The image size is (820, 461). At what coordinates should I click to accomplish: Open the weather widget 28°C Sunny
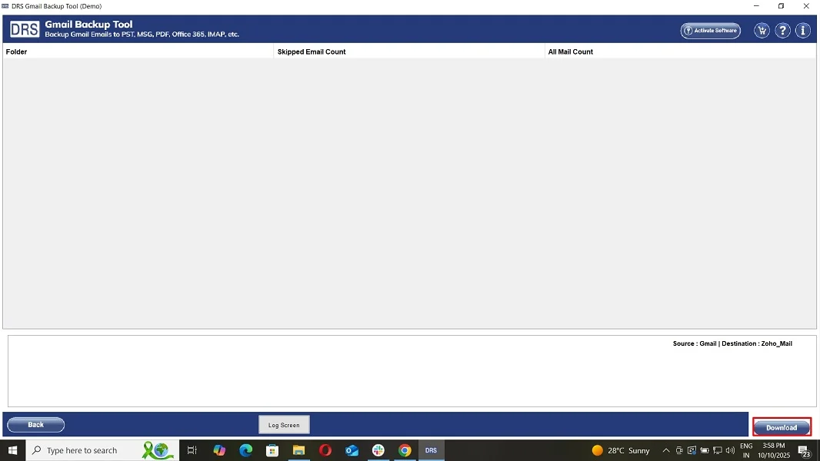point(621,450)
